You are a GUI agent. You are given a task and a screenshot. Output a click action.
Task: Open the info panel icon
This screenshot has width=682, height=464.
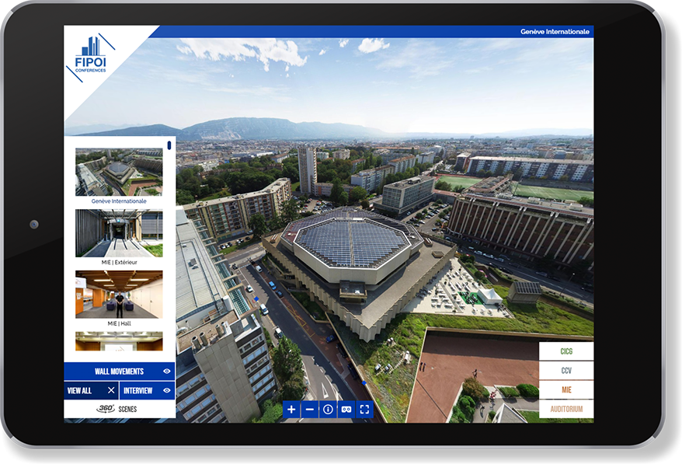pos(328,409)
